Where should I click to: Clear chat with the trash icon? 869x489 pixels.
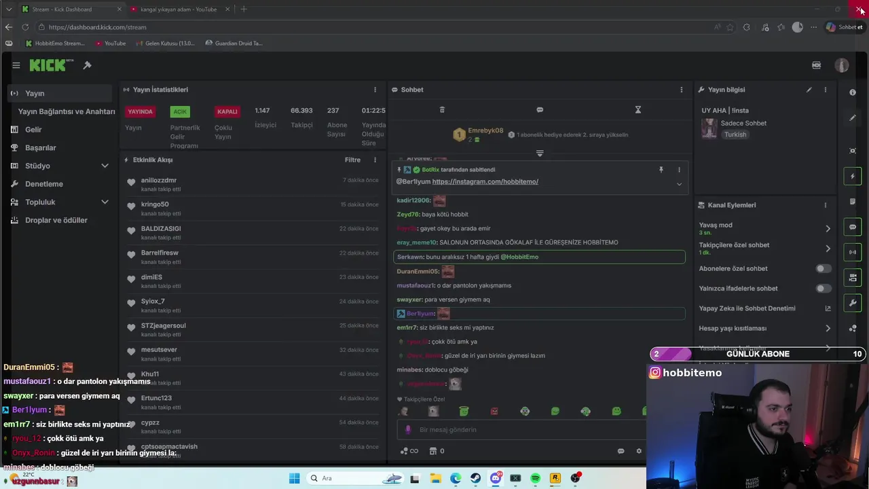tap(442, 109)
